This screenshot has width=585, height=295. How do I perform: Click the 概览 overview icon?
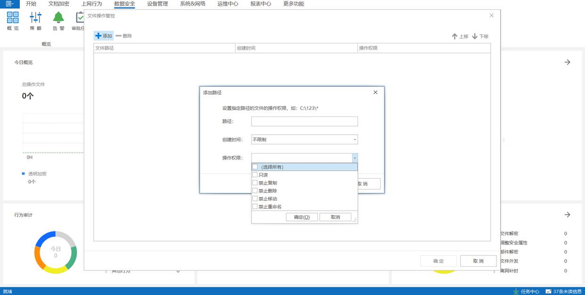pos(13,18)
